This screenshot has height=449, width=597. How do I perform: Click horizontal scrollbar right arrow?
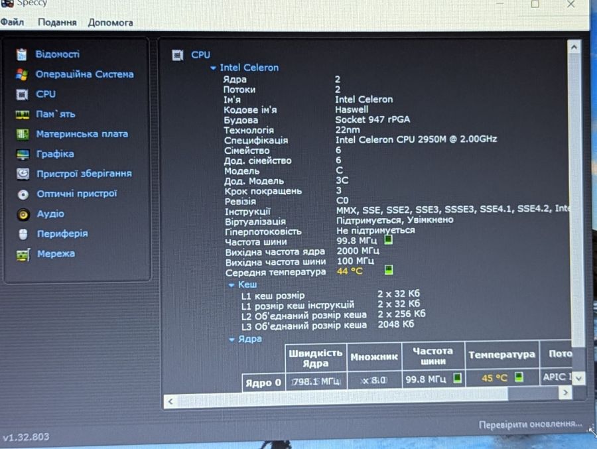pyautogui.click(x=565, y=392)
